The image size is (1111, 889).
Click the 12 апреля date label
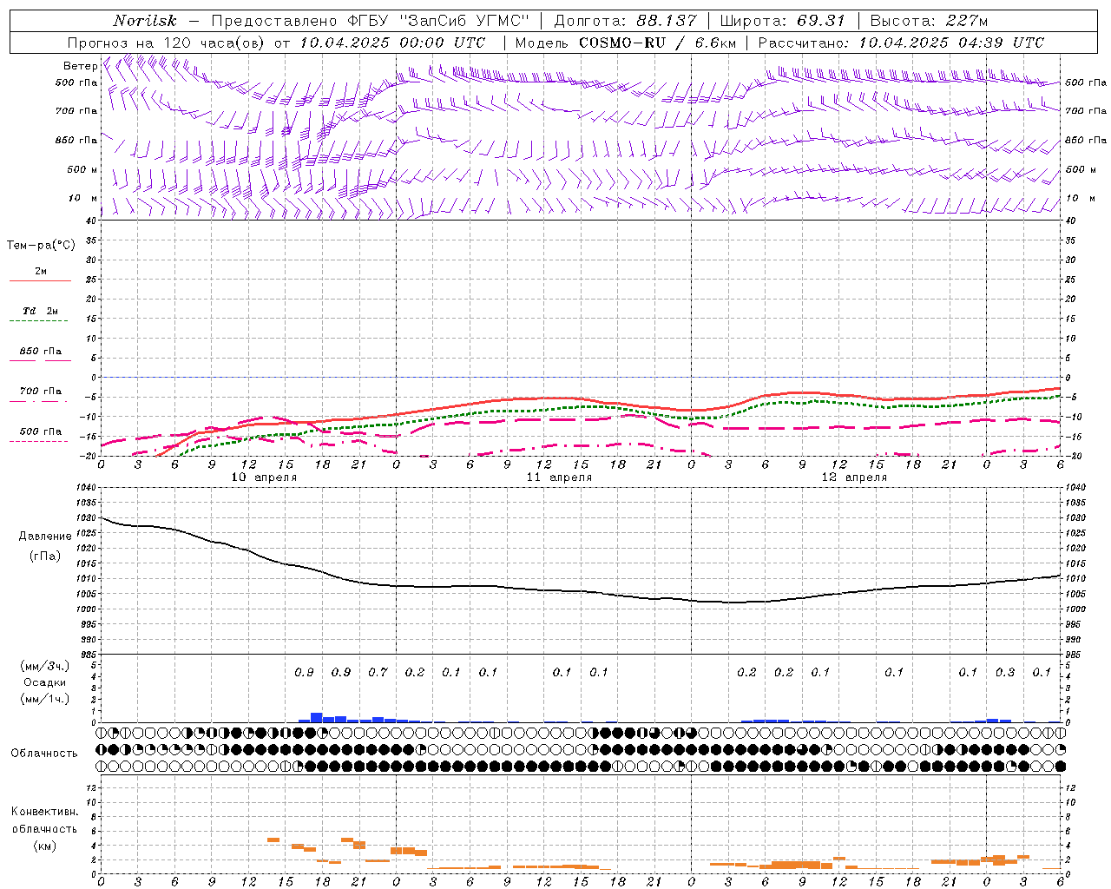[854, 477]
